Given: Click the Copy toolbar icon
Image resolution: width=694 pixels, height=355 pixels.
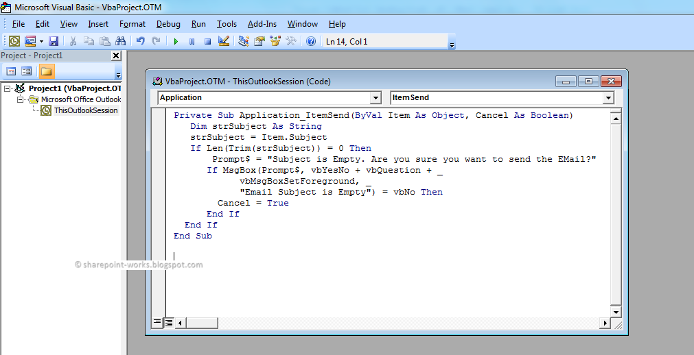Looking at the screenshot, I should click(89, 41).
